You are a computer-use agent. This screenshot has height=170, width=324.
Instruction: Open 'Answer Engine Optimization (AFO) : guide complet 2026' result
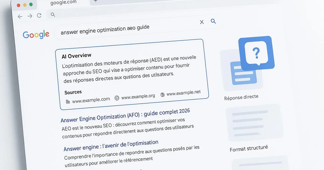pos(125,115)
